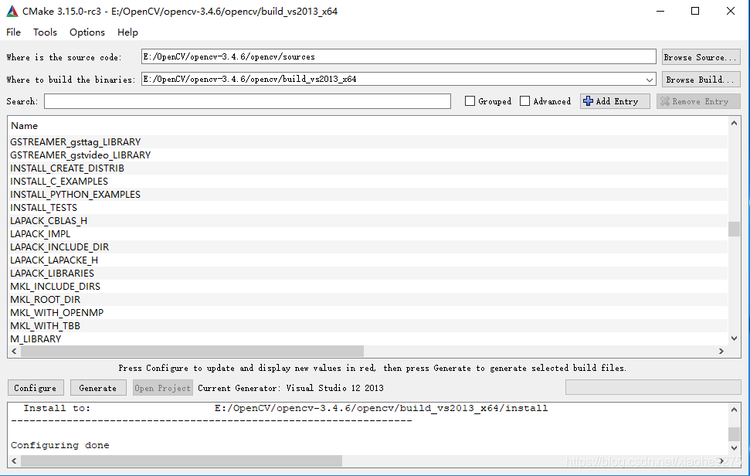
Task: Click 'Install to:' output line
Action: tap(286, 408)
